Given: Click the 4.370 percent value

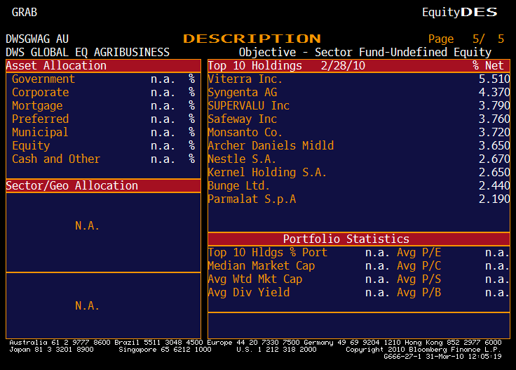Looking at the screenshot, I should click(x=494, y=92).
